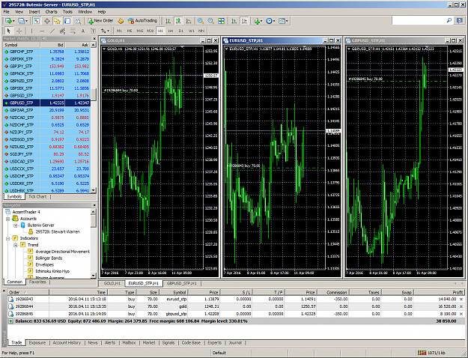Zoom out of the chart
Screen dimensions: 468x358
point(210,21)
